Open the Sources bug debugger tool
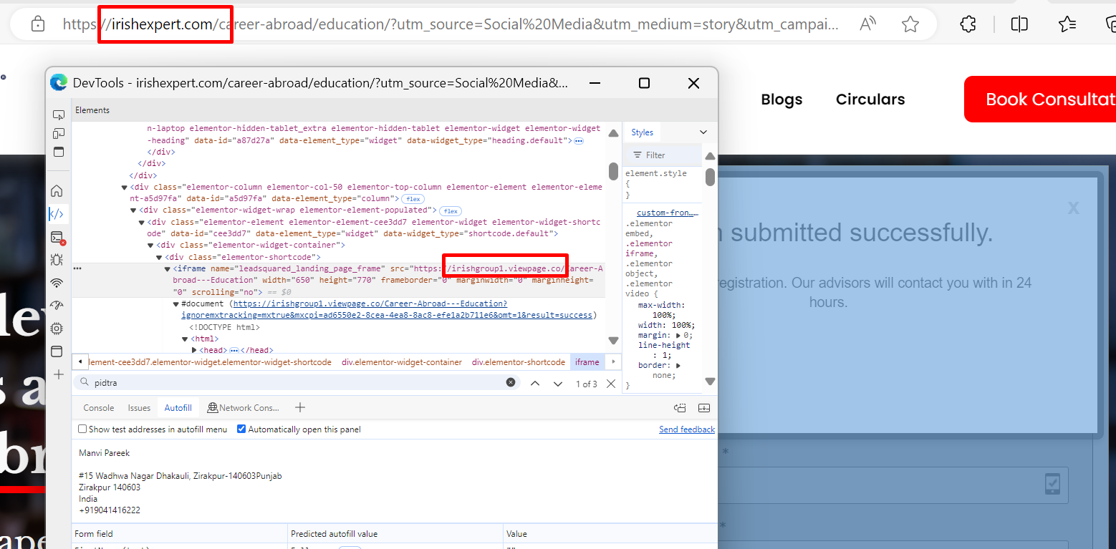The width and height of the screenshot is (1116, 549). click(x=57, y=260)
